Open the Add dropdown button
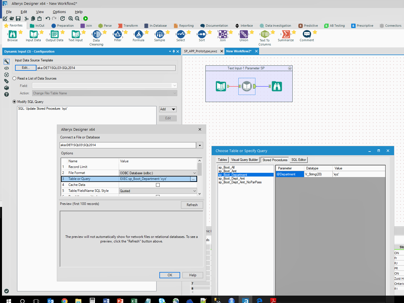 [x=168, y=109]
